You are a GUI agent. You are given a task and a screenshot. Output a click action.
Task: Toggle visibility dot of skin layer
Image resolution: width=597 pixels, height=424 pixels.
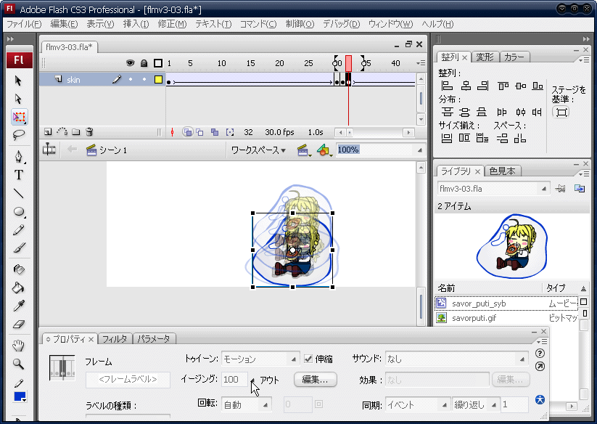[x=131, y=80]
